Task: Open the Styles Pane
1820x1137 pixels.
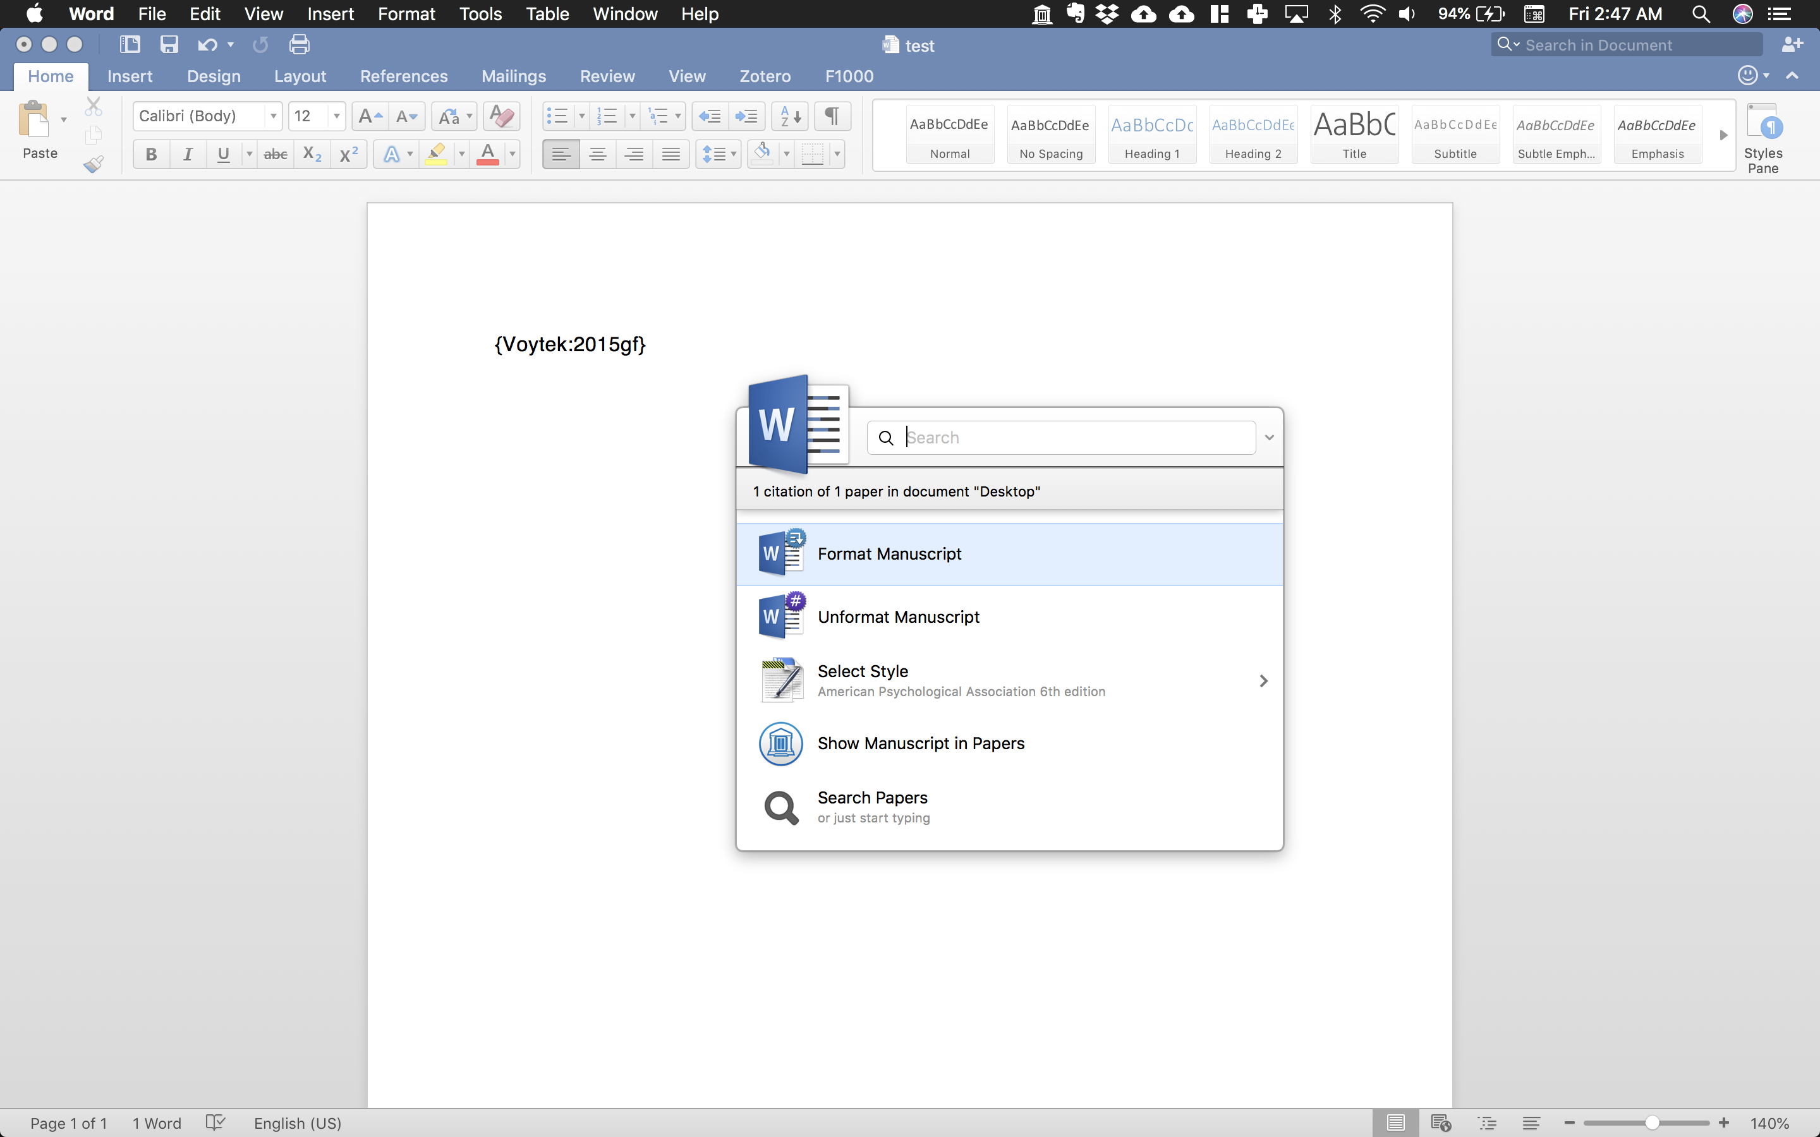Action: point(1763,138)
